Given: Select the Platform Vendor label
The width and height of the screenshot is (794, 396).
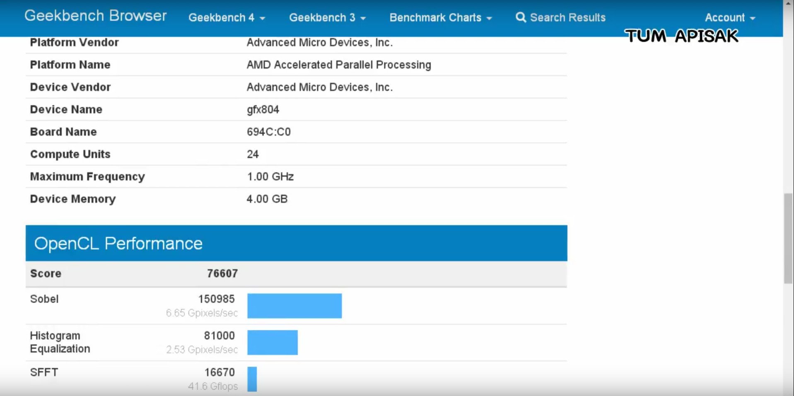Looking at the screenshot, I should tap(74, 42).
